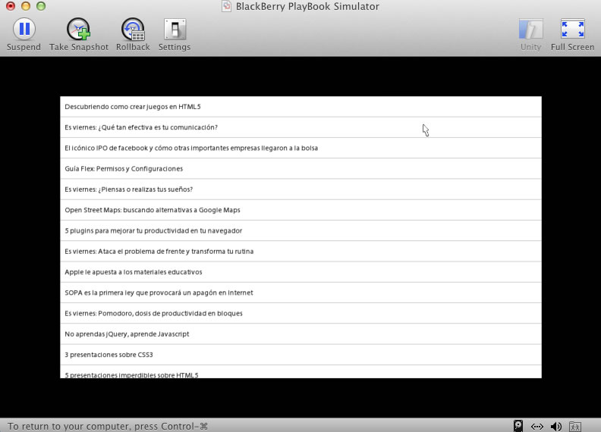Select "5 plugins para mejorar tu productividad" row
This screenshot has height=432, width=601.
click(x=301, y=231)
